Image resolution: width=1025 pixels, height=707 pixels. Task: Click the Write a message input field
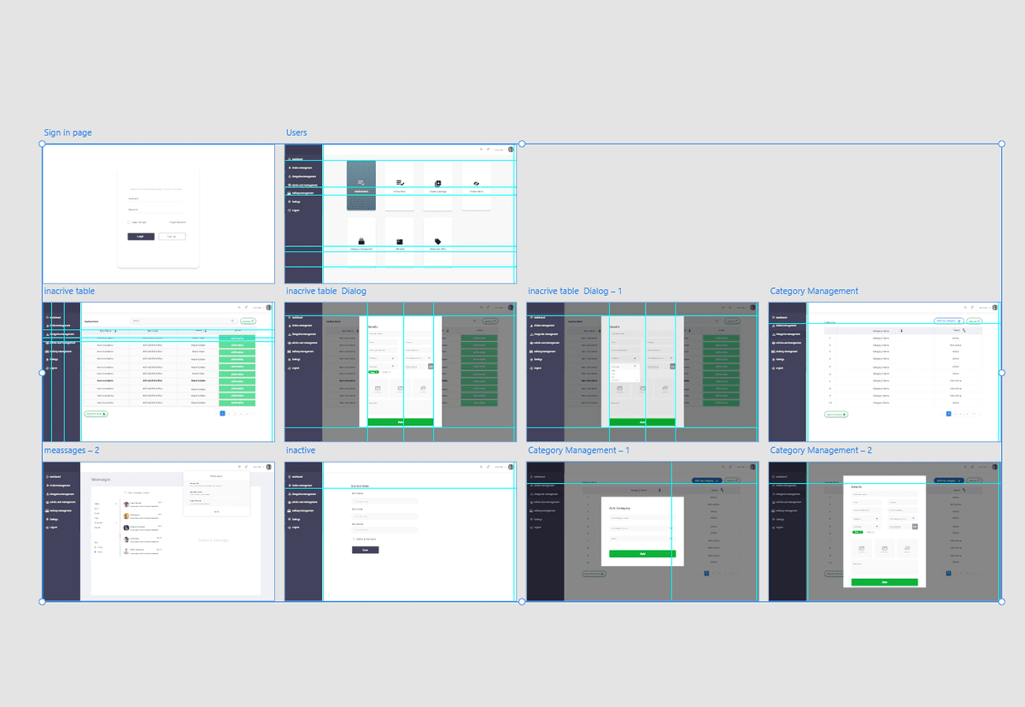coord(138,492)
